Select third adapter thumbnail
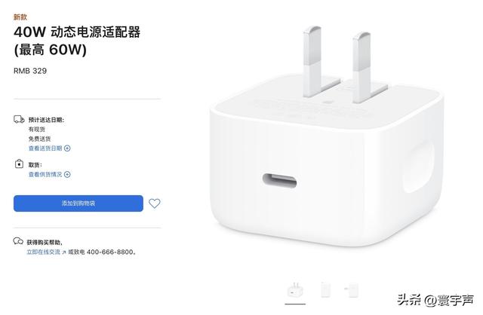The width and height of the screenshot is (483, 315). (352, 290)
